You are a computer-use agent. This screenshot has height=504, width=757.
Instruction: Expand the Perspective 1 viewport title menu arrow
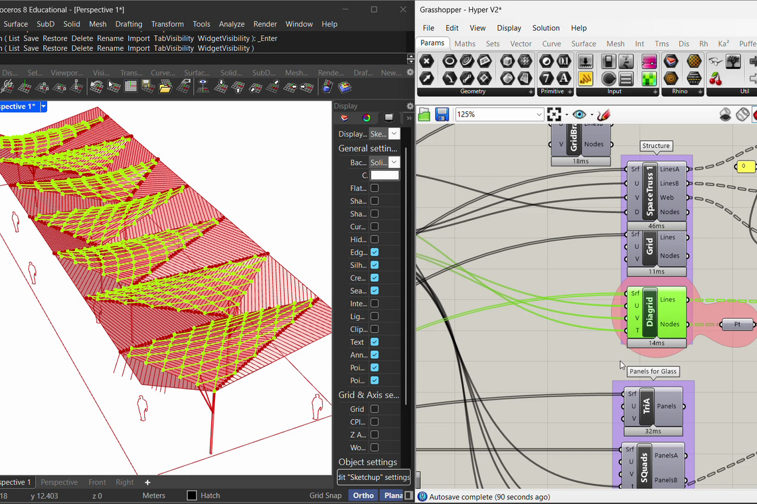pos(43,107)
